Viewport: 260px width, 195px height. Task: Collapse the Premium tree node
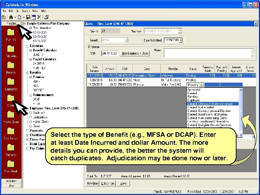31,77
